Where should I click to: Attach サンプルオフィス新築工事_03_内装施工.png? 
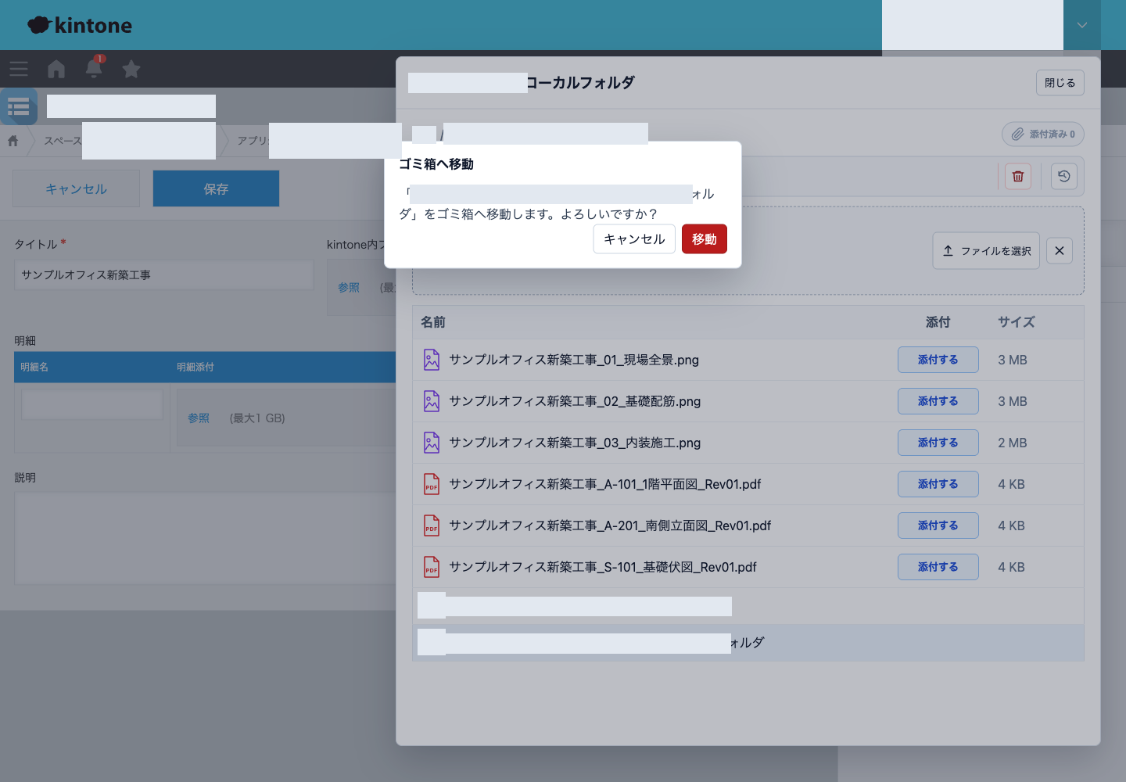(x=938, y=443)
